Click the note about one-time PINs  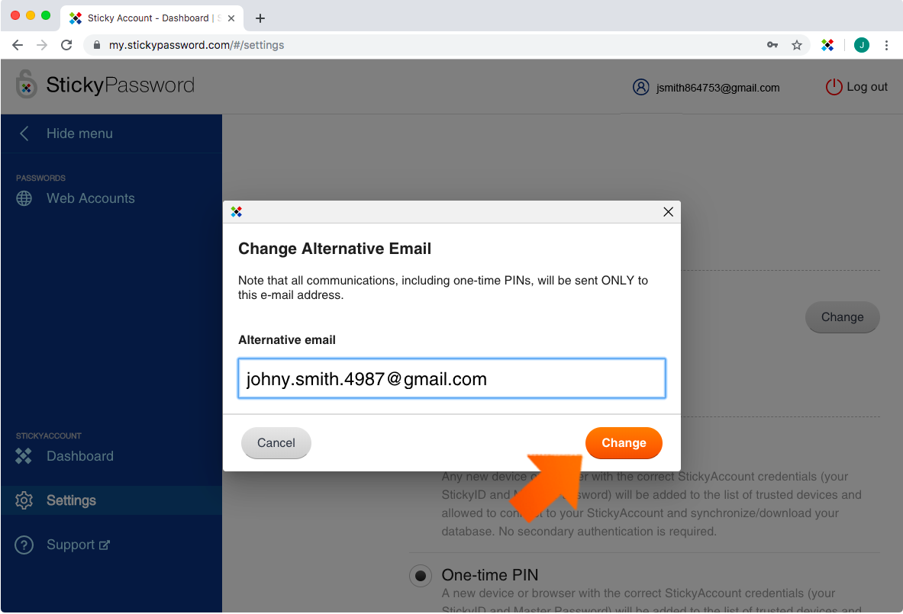443,288
